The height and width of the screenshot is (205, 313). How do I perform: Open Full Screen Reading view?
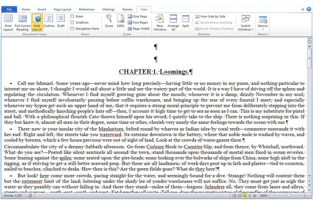pyautogui.click(x=22, y=23)
